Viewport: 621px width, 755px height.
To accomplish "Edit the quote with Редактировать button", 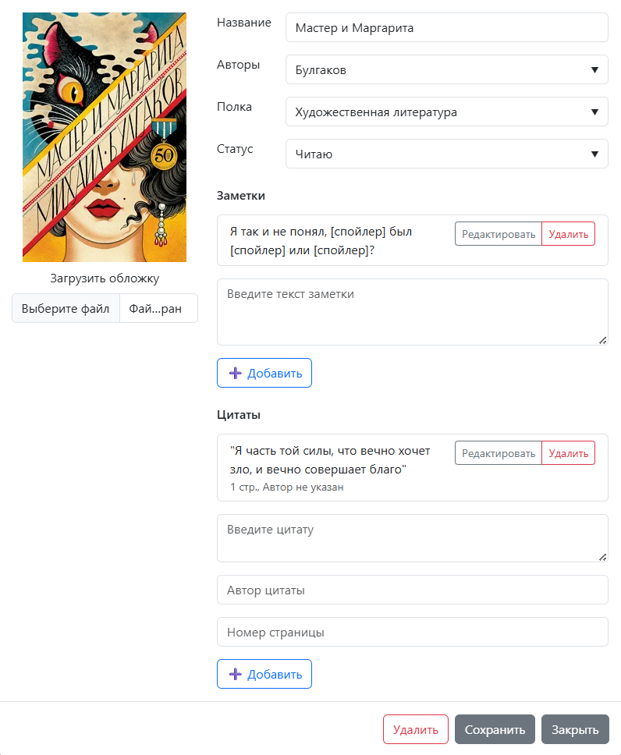I will tap(499, 453).
